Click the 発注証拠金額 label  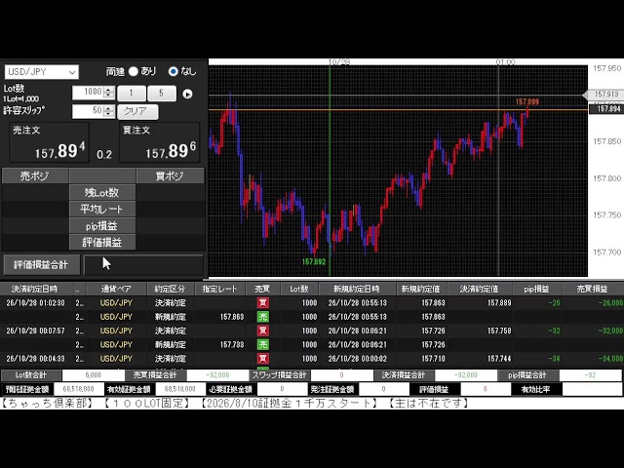pyautogui.click(x=332, y=389)
